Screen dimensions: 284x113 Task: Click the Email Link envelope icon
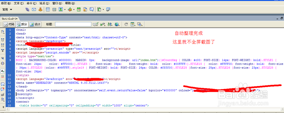(x=34, y=10)
